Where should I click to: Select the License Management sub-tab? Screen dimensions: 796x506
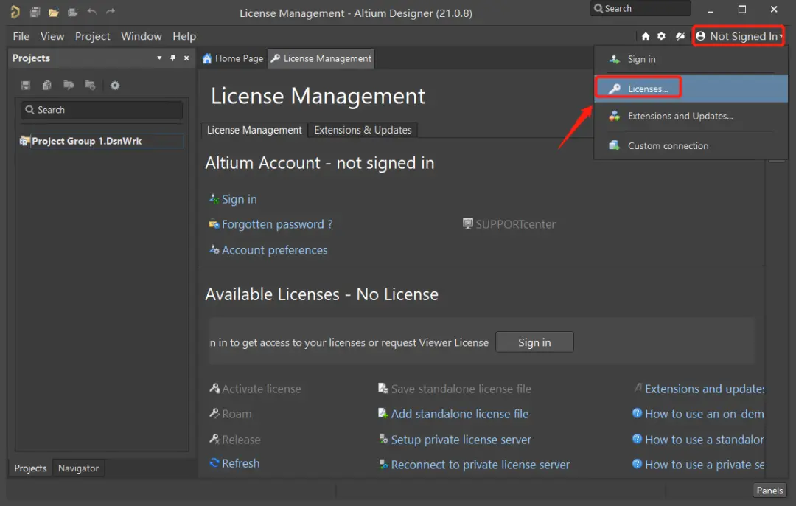click(254, 130)
